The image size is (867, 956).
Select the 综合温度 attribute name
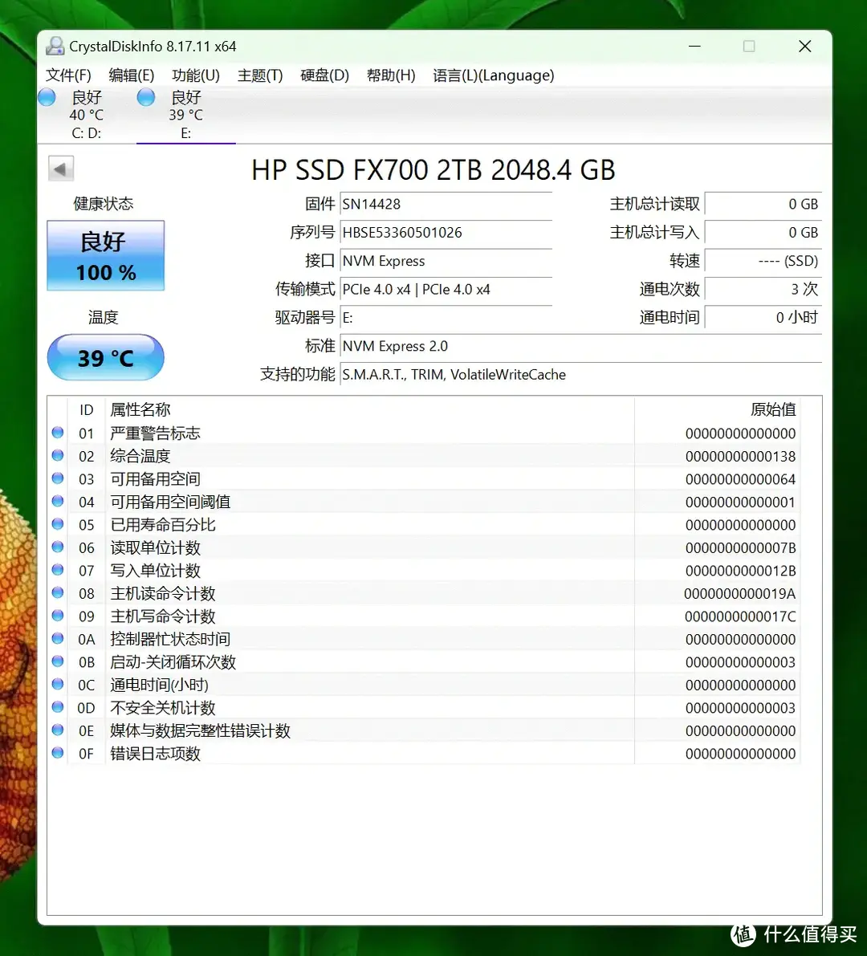point(140,456)
